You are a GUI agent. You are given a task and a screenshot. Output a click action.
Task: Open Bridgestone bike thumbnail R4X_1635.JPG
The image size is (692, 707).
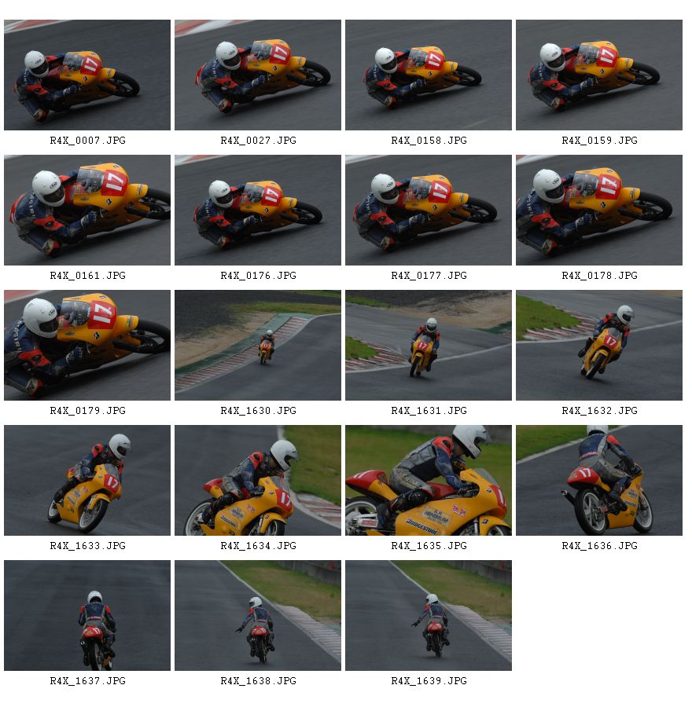429,480
